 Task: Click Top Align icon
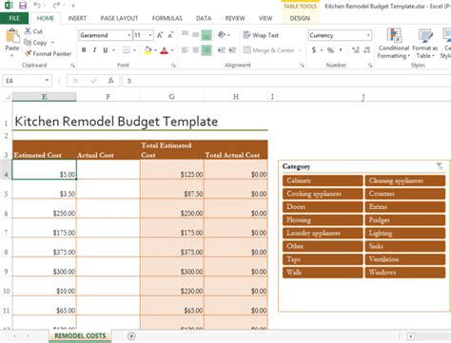coord(185,34)
